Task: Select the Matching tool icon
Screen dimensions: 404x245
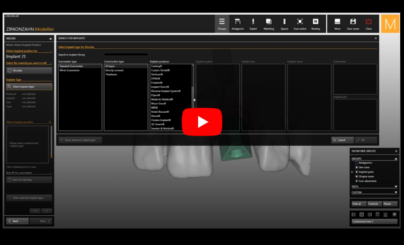Action: point(268,24)
